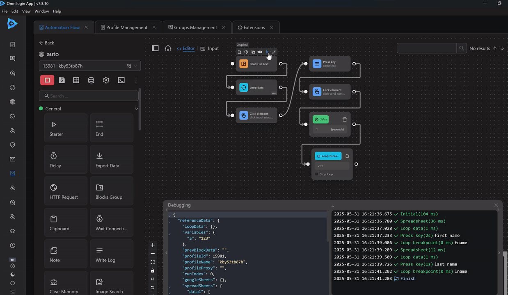Click the save workflow floppy disk icon
This screenshot has height=295, width=508.
pyautogui.click(x=62, y=80)
